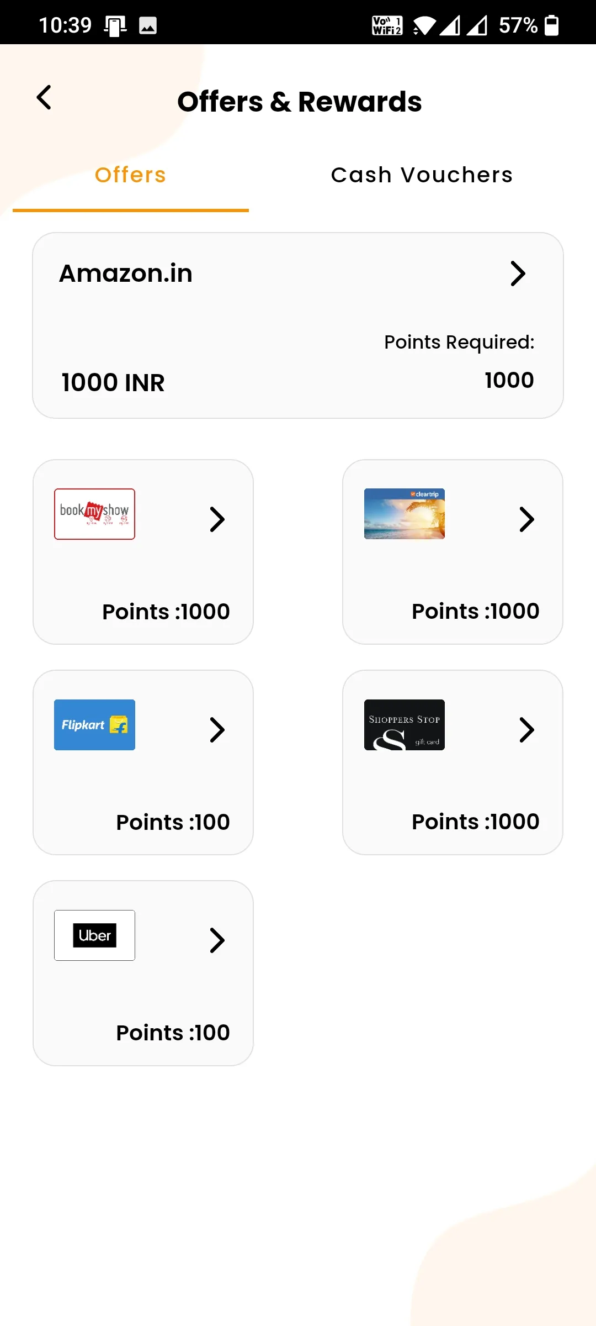This screenshot has height=1326, width=596.
Task: Open Amazon.in offer chevron
Action: click(x=518, y=273)
